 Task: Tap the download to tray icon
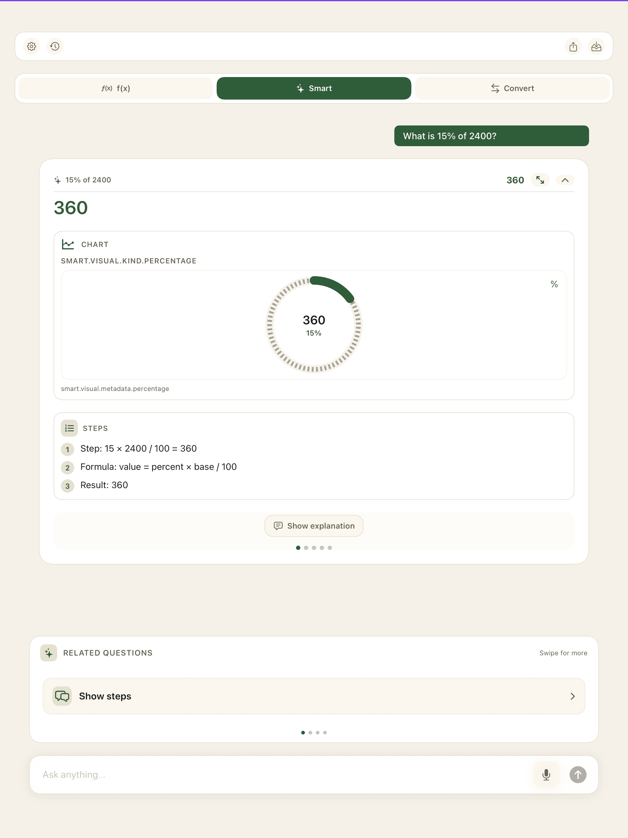point(596,46)
